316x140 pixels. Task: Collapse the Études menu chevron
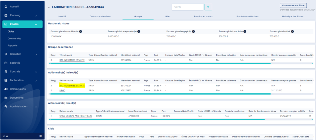click(x=36, y=24)
